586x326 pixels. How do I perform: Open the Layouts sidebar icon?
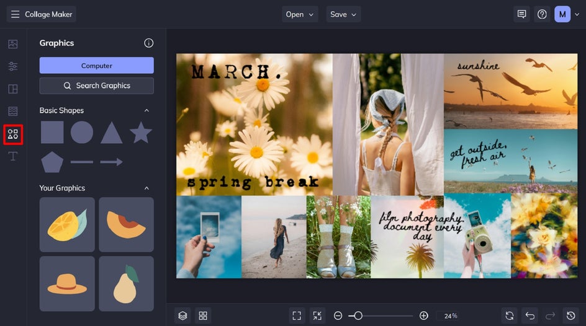point(12,89)
